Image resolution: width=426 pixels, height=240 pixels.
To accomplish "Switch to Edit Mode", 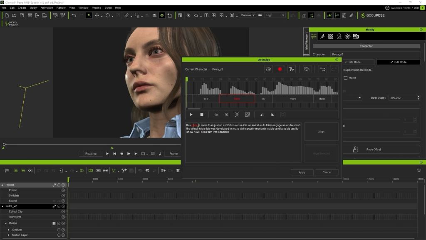I will [x=398, y=62].
